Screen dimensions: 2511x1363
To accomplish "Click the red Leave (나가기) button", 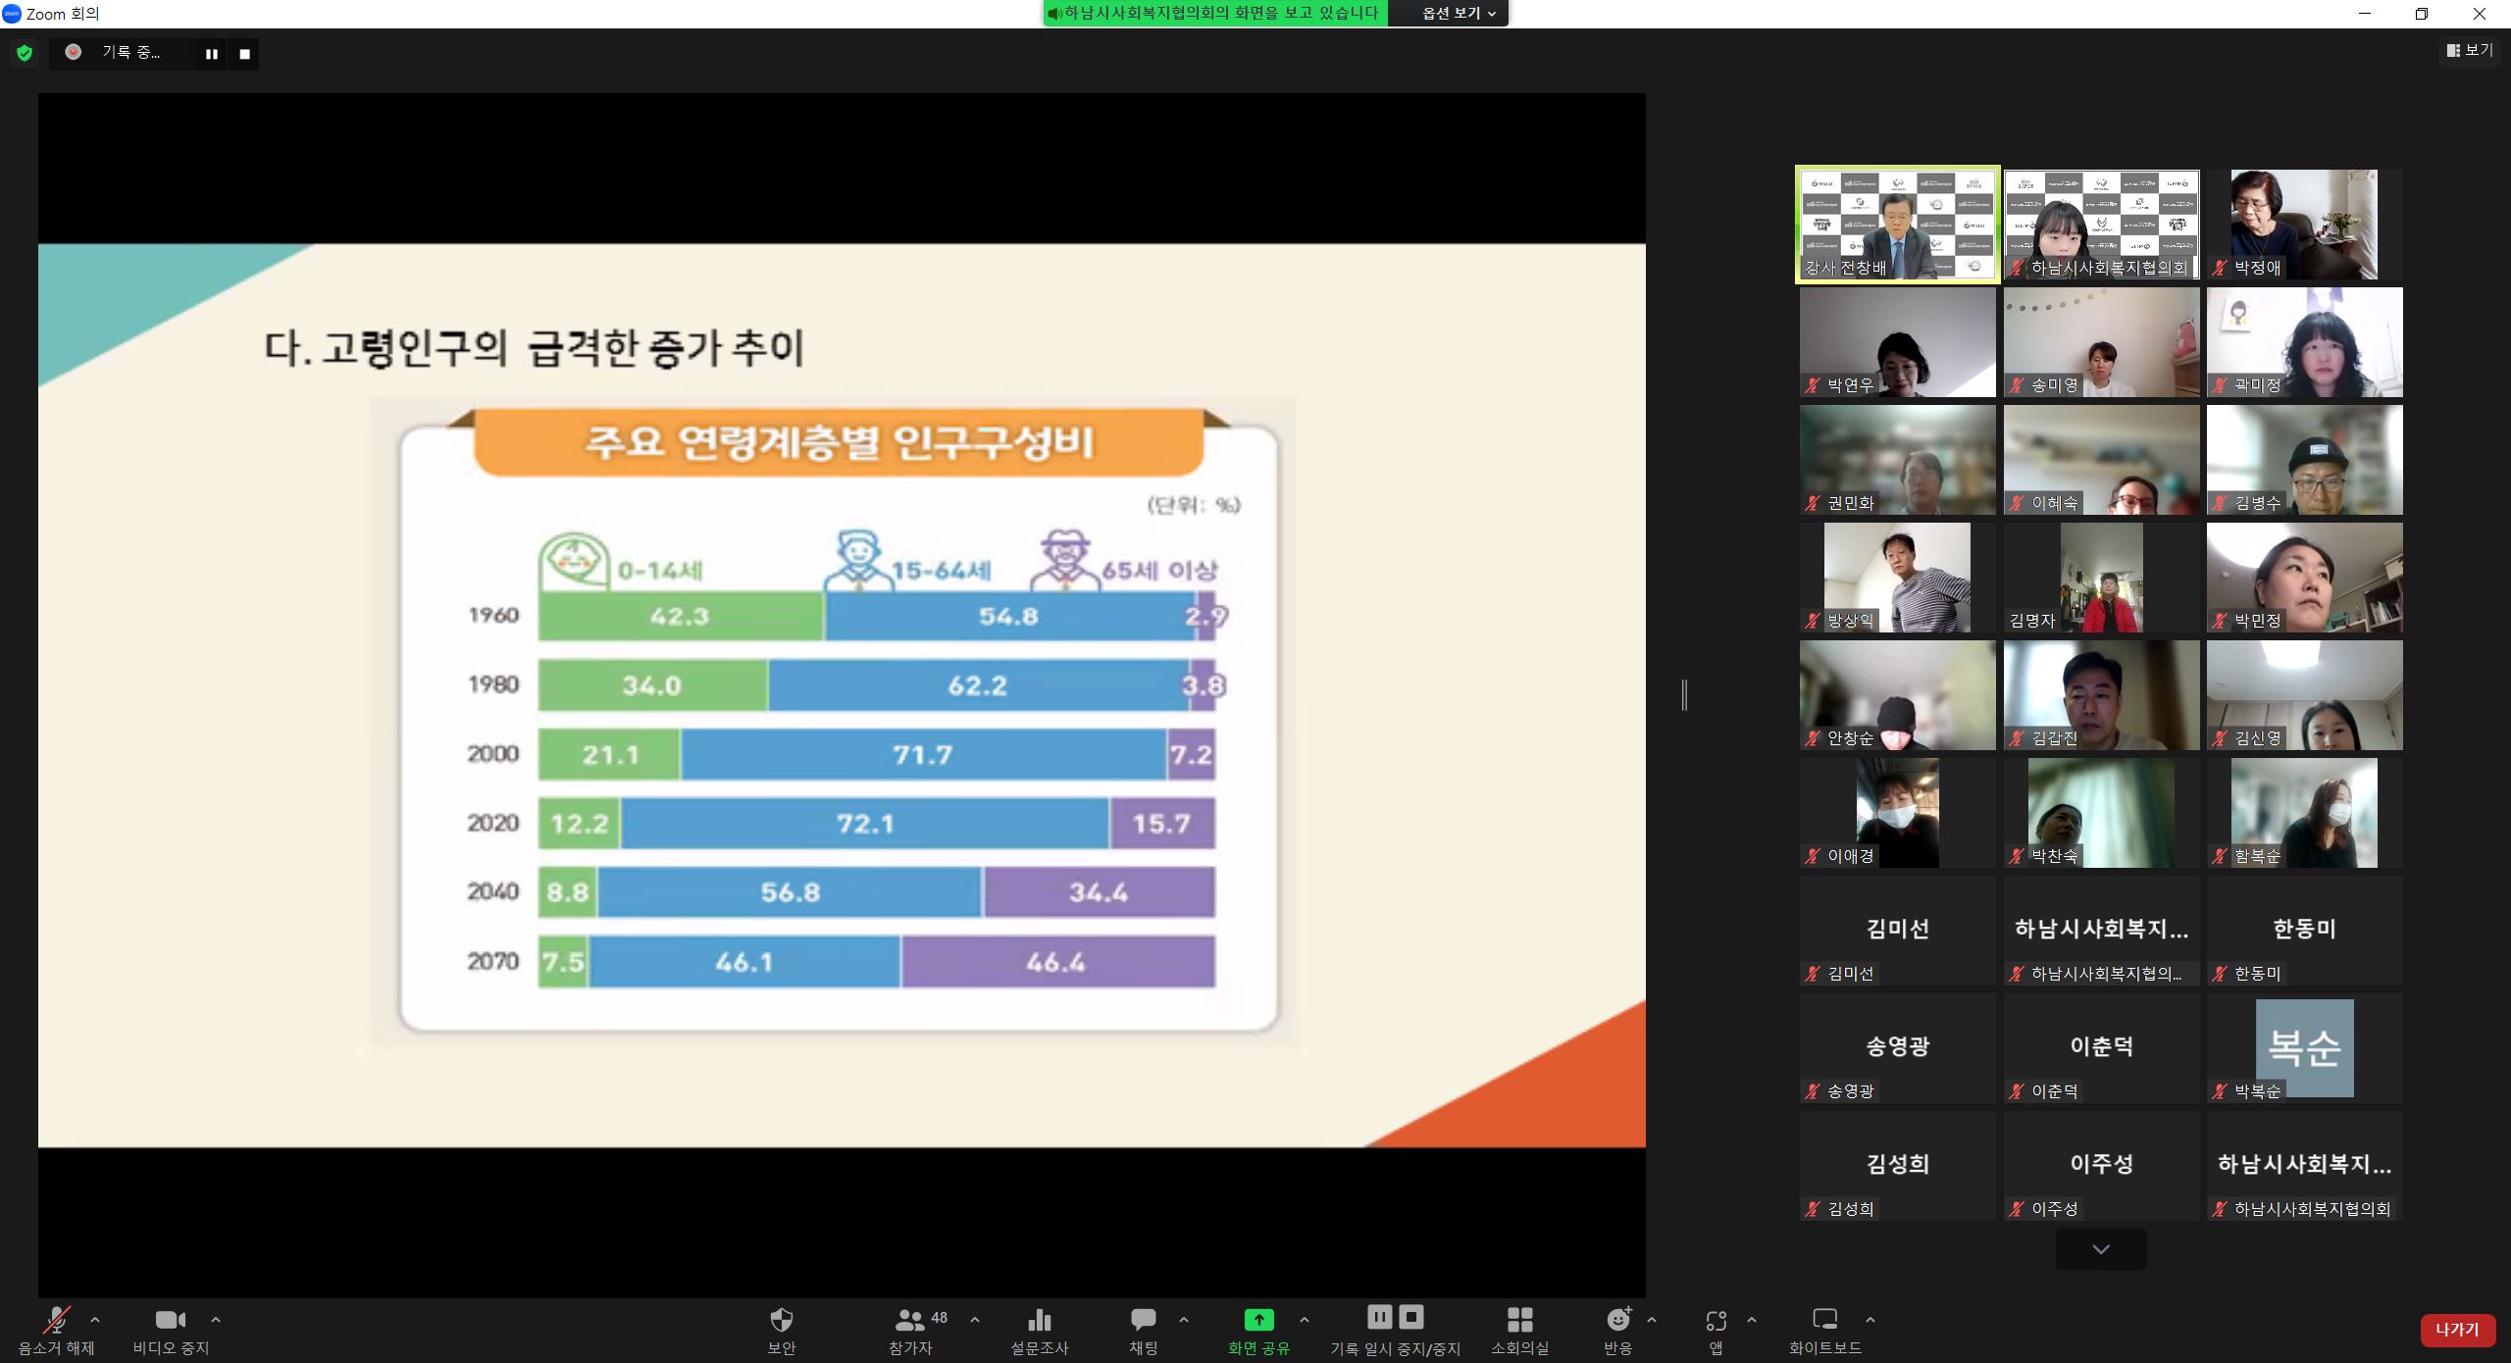I will point(2456,1330).
